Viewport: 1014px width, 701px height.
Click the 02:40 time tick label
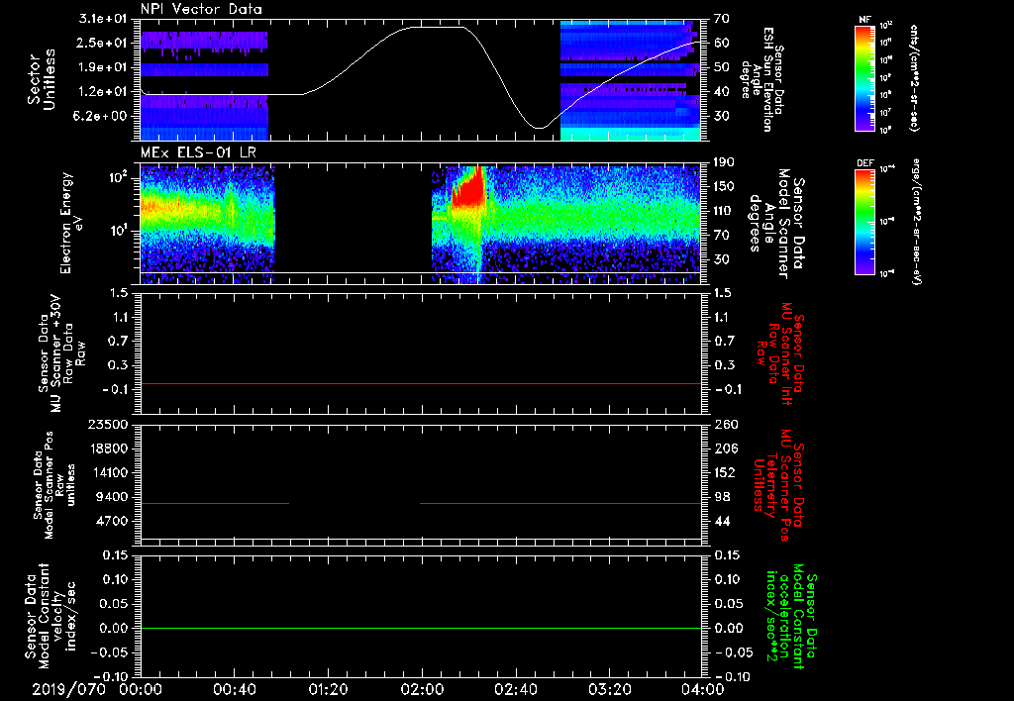(515, 689)
